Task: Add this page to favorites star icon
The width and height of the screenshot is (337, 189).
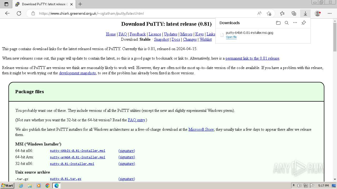Action: coord(269,13)
